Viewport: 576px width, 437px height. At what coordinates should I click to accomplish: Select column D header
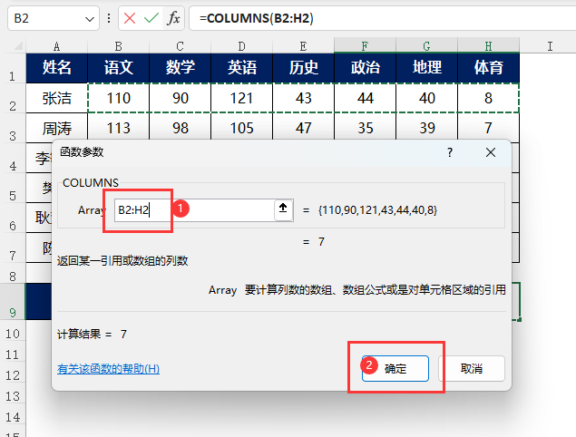(241, 46)
